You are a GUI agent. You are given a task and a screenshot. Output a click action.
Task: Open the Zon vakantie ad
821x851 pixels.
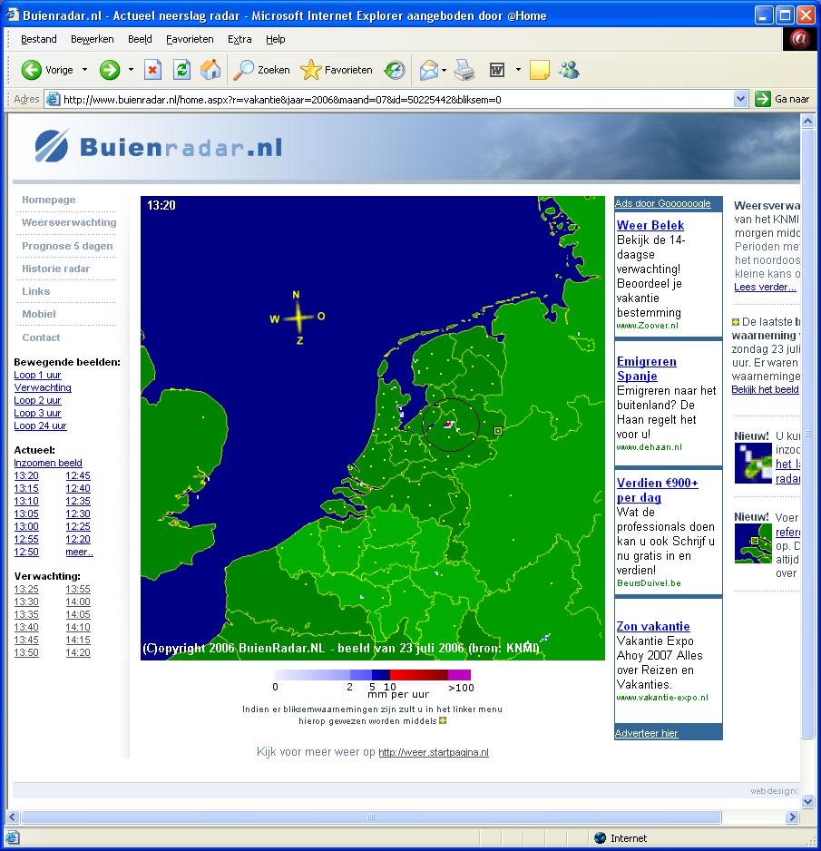653,626
